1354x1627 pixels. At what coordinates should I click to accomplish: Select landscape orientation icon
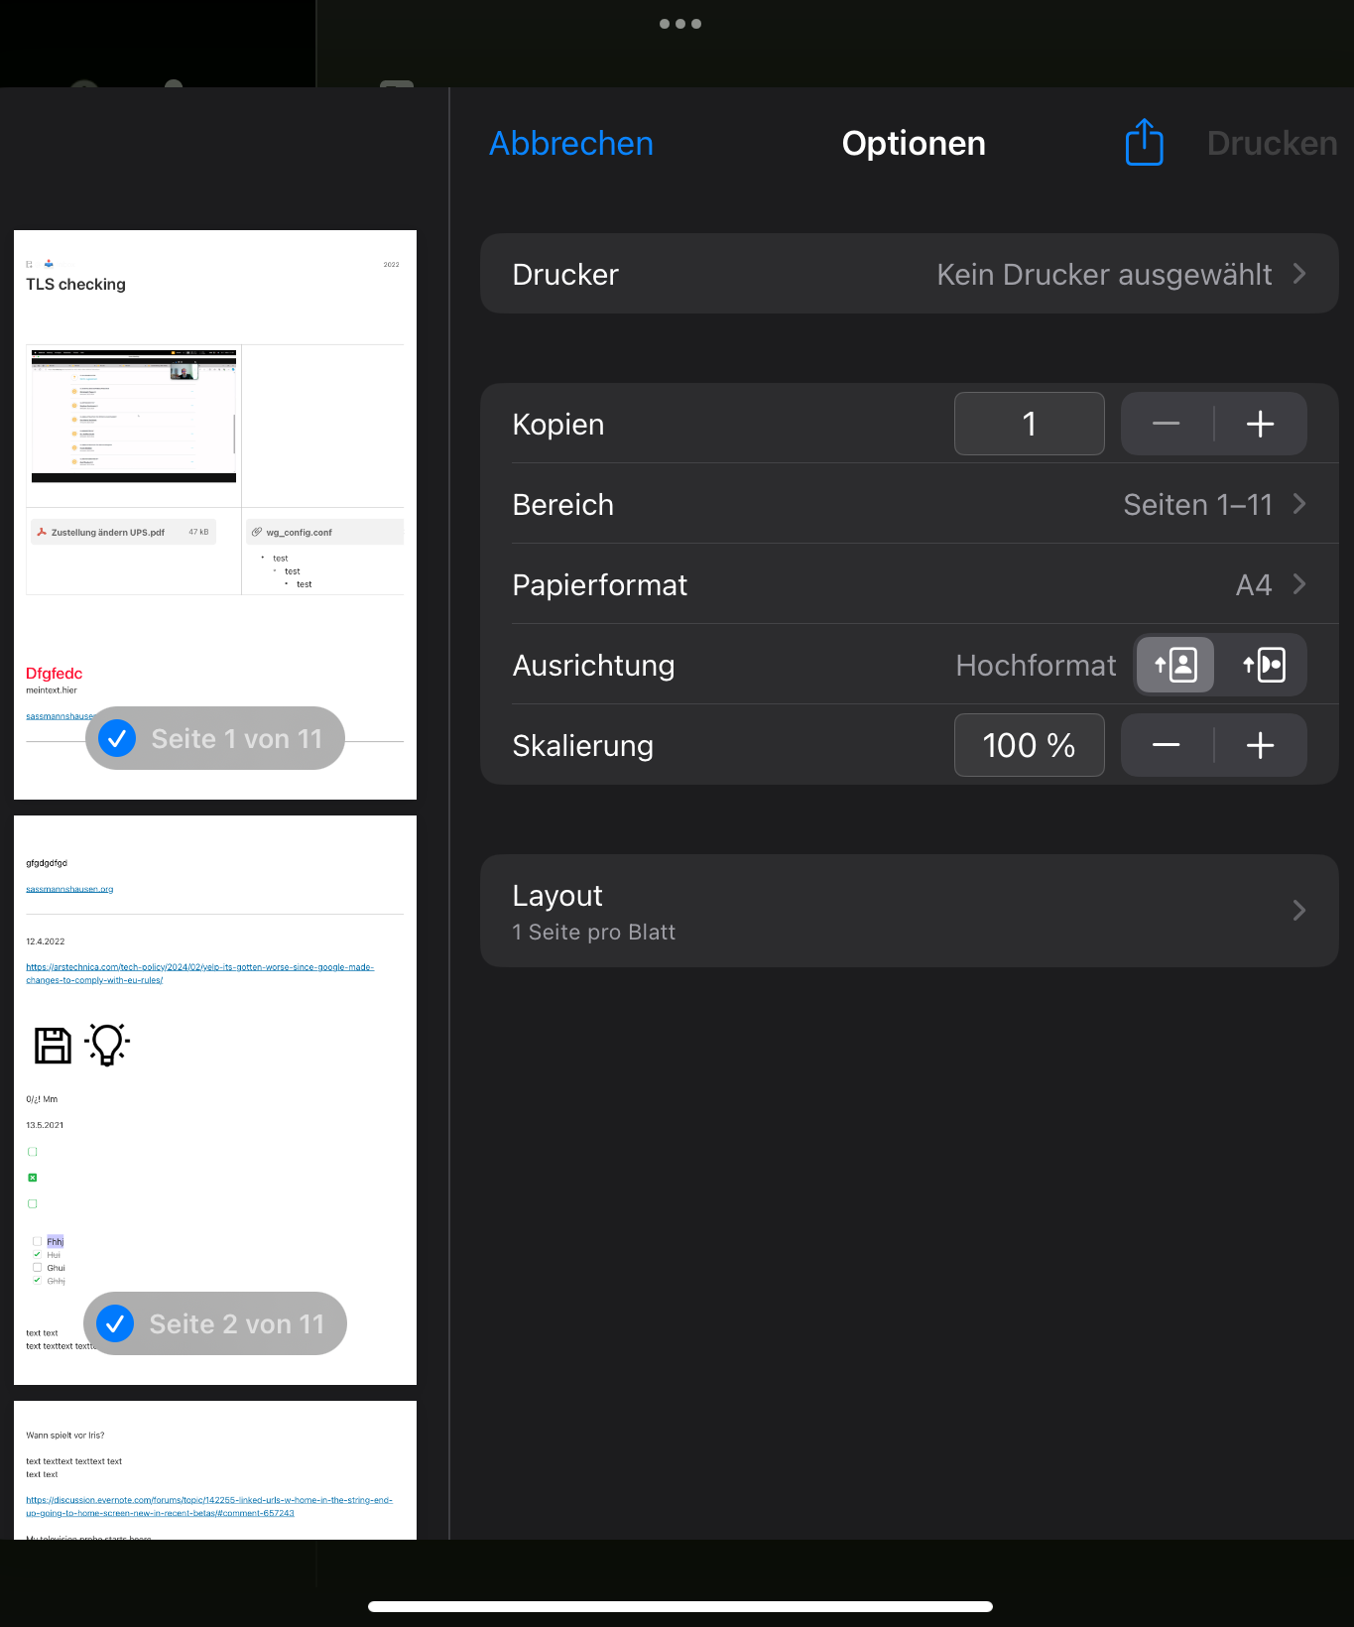pyautogui.click(x=1264, y=665)
